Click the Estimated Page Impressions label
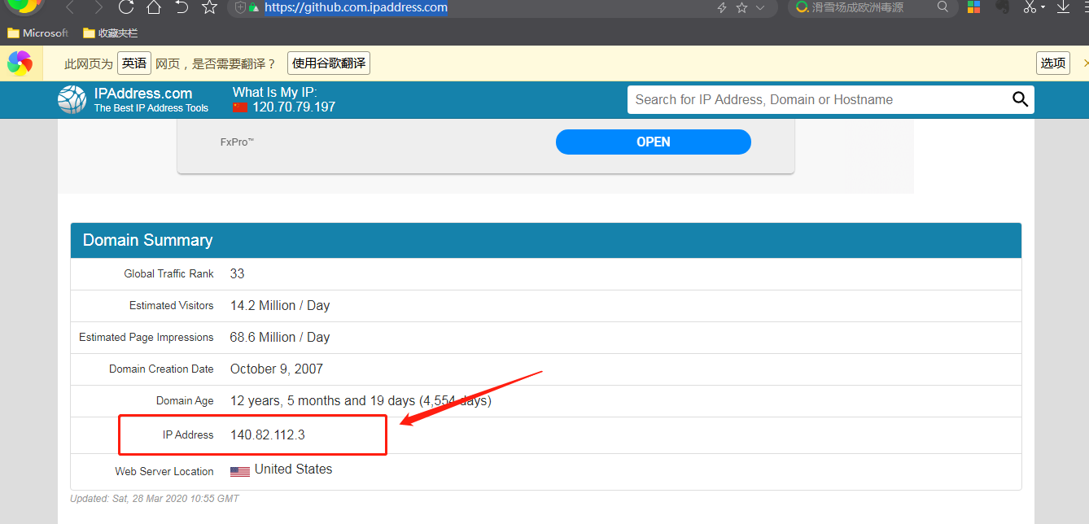 147,337
